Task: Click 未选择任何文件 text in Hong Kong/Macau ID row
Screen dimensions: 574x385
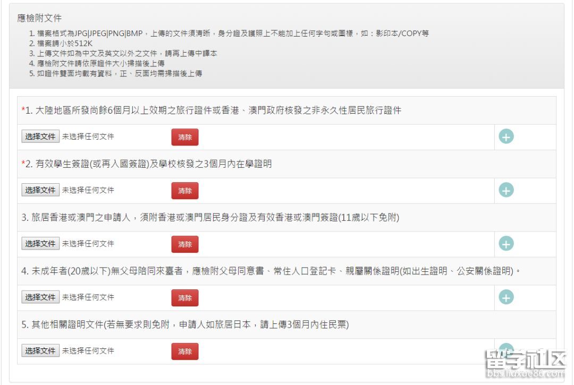Action: point(88,244)
